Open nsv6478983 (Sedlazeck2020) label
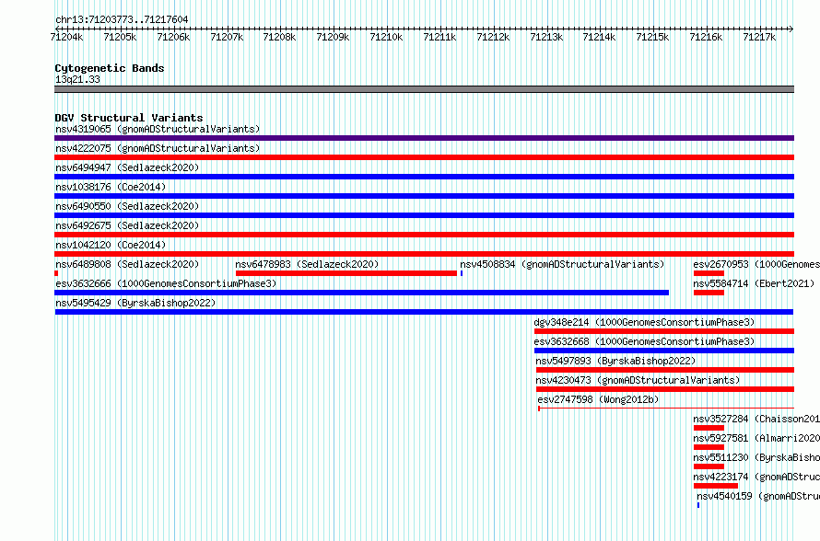 tap(307, 264)
